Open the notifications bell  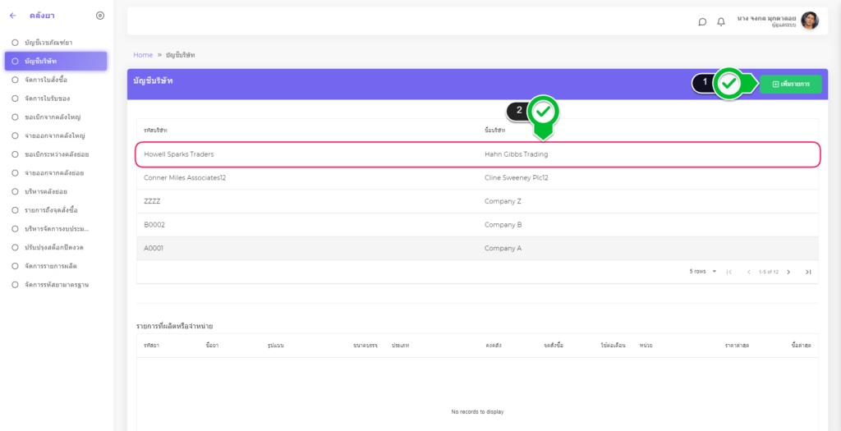[x=721, y=22]
